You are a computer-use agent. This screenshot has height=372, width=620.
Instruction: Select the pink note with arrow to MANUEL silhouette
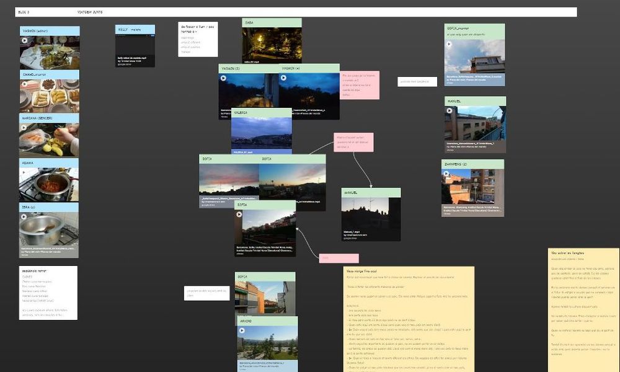(353, 143)
